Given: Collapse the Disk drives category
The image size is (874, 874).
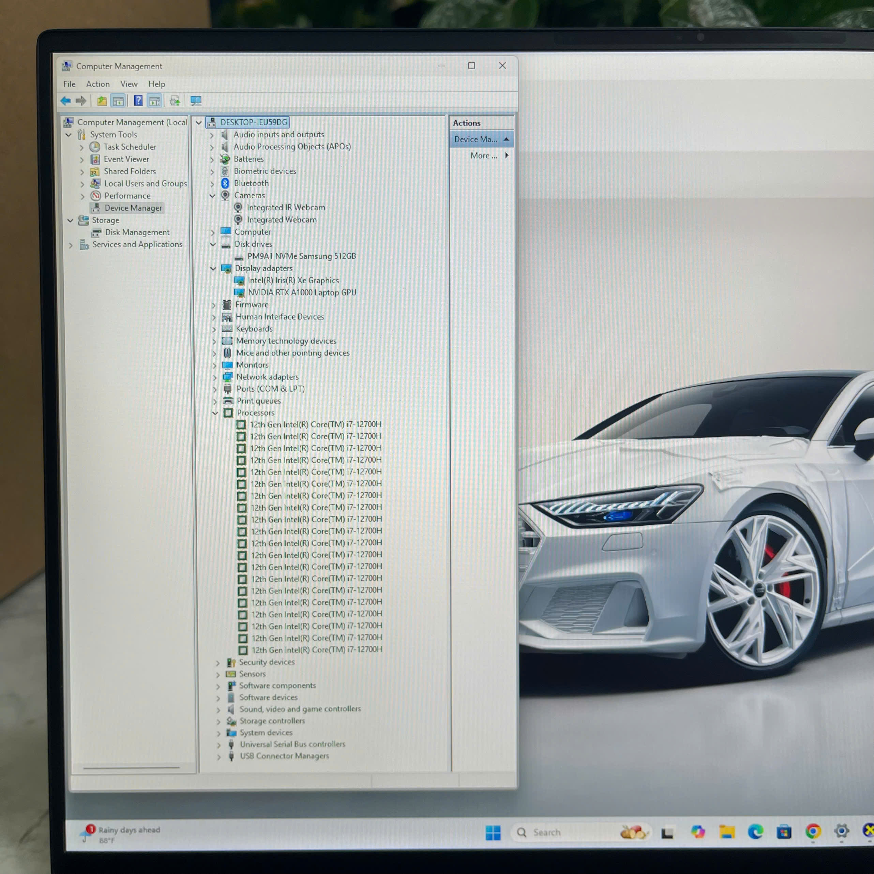Looking at the screenshot, I should pyautogui.click(x=213, y=244).
